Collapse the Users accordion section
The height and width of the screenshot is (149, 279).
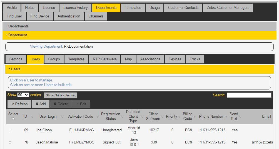139,69
